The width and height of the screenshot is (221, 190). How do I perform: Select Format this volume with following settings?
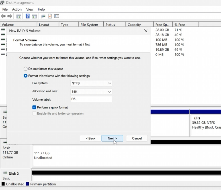[26, 76]
